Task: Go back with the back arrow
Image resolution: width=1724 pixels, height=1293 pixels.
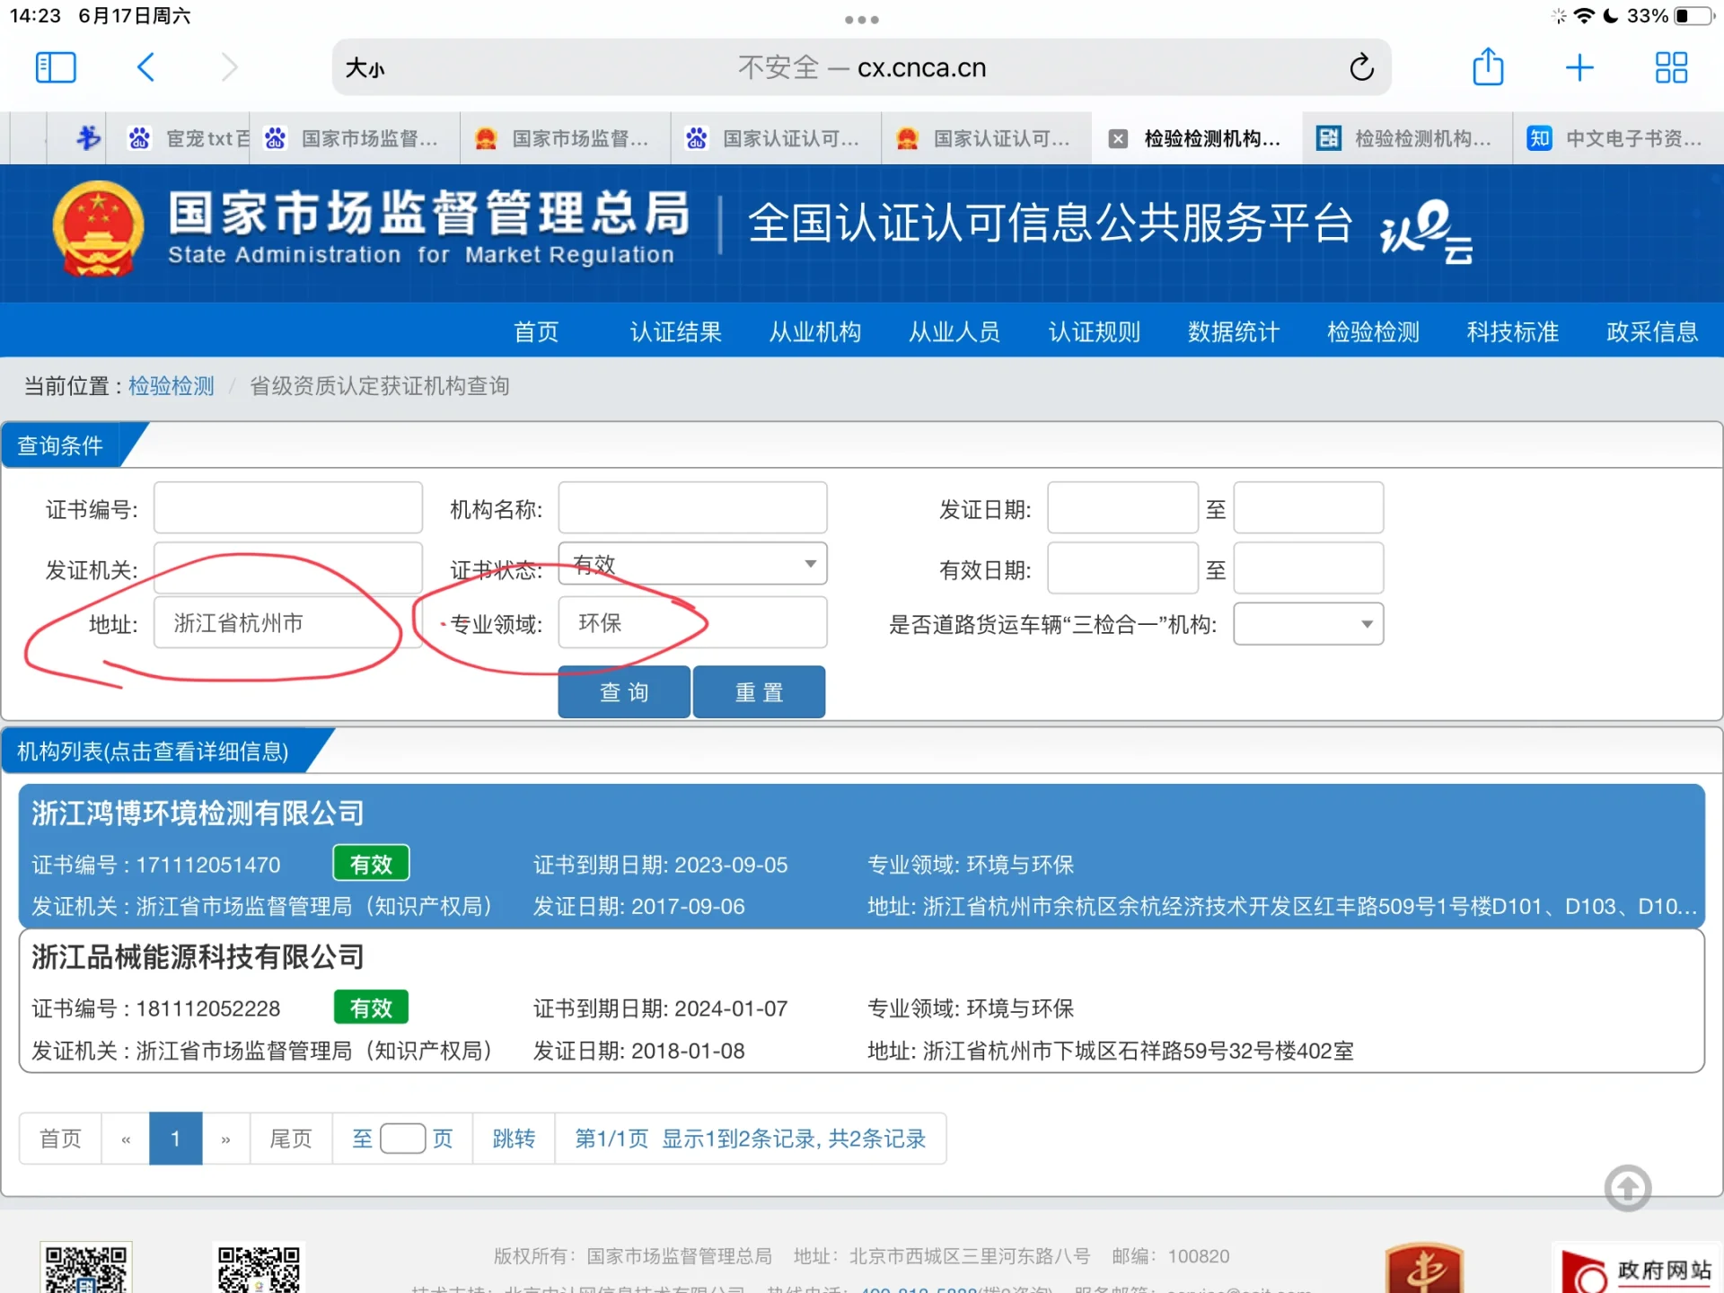Action: pyautogui.click(x=146, y=67)
